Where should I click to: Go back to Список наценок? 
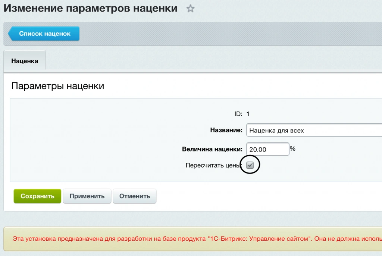pyautogui.click(x=44, y=34)
